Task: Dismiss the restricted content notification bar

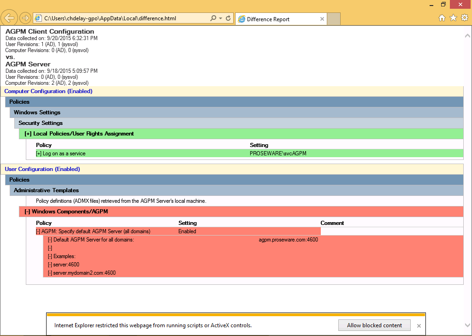Action: pyautogui.click(x=419, y=325)
